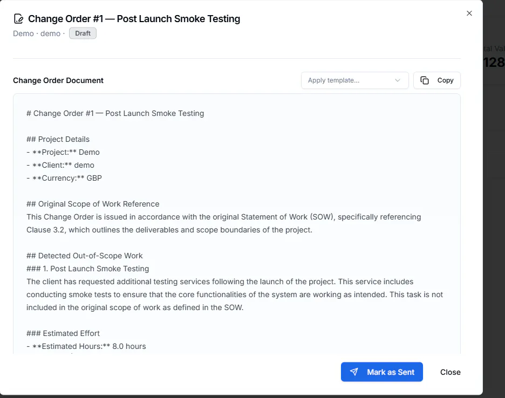Click the Client demo line in document

(x=60, y=165)
